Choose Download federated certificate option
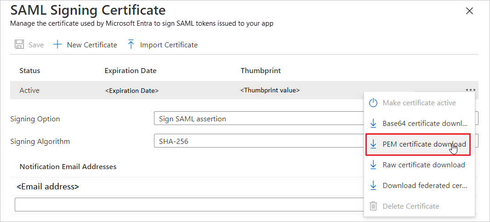The height and width of the screenshot is (222, 490). (x=425, y=186)
